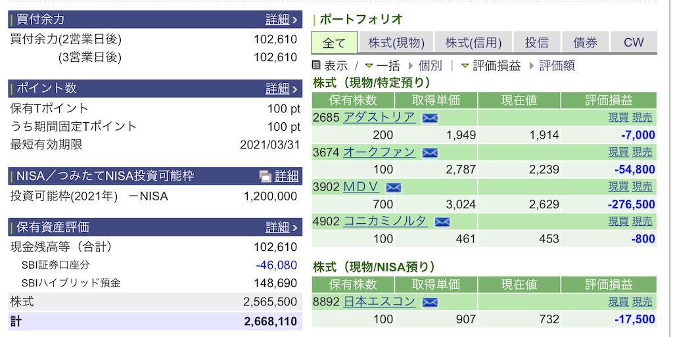Toggle the 評価損益 view arrow
Image resolution: width=673 pixels, height=337 pixels.
[465, 66]
